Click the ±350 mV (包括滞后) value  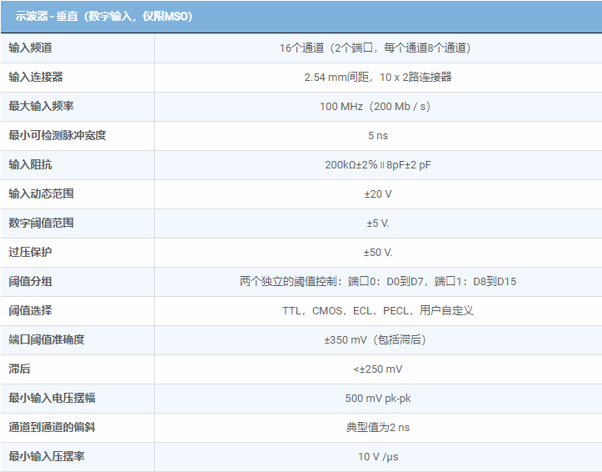pos(377,339)
